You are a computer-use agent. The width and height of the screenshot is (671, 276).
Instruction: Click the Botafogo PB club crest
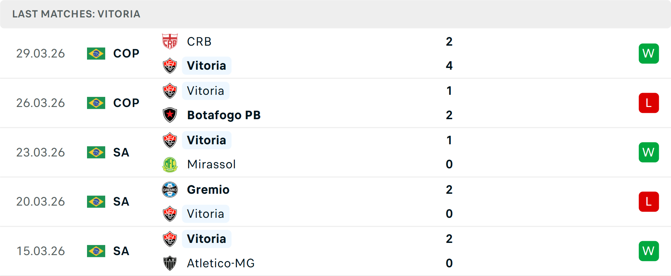click(x=170, y=115)
